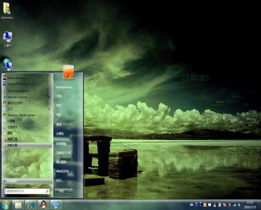Click the keyboard tray icon

(191, 205)
